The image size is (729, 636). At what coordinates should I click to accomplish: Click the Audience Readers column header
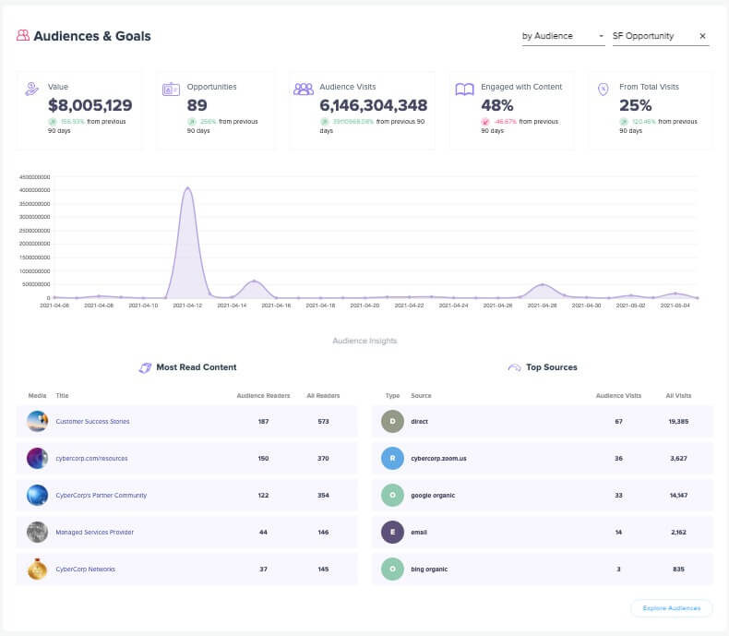coord(263,396)
